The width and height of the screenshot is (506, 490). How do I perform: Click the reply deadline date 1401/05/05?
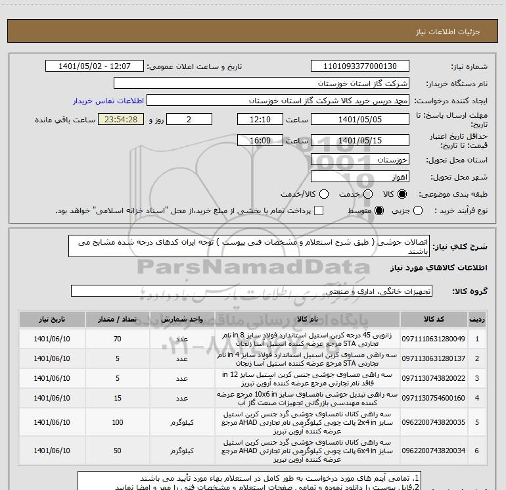click(x=360, y=119)
